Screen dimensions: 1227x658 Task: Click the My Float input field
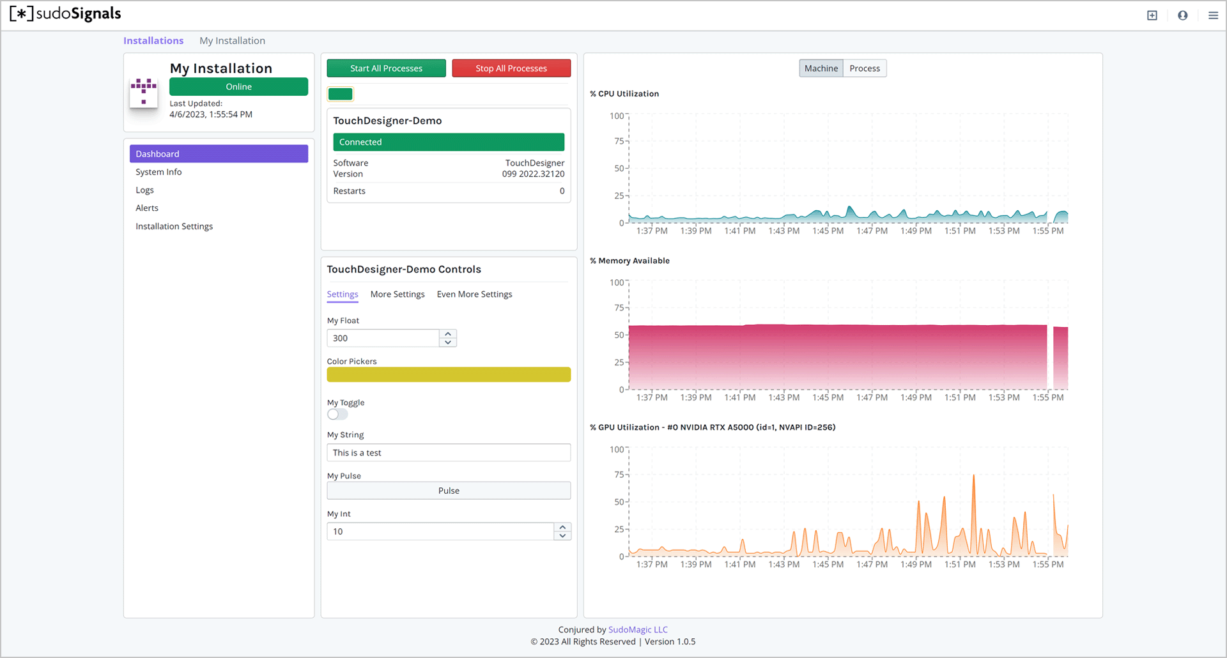[383, 338]
